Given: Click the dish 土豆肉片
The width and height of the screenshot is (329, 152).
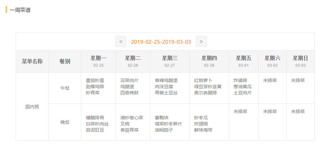Looking at the screenshot, I should 243,93.
